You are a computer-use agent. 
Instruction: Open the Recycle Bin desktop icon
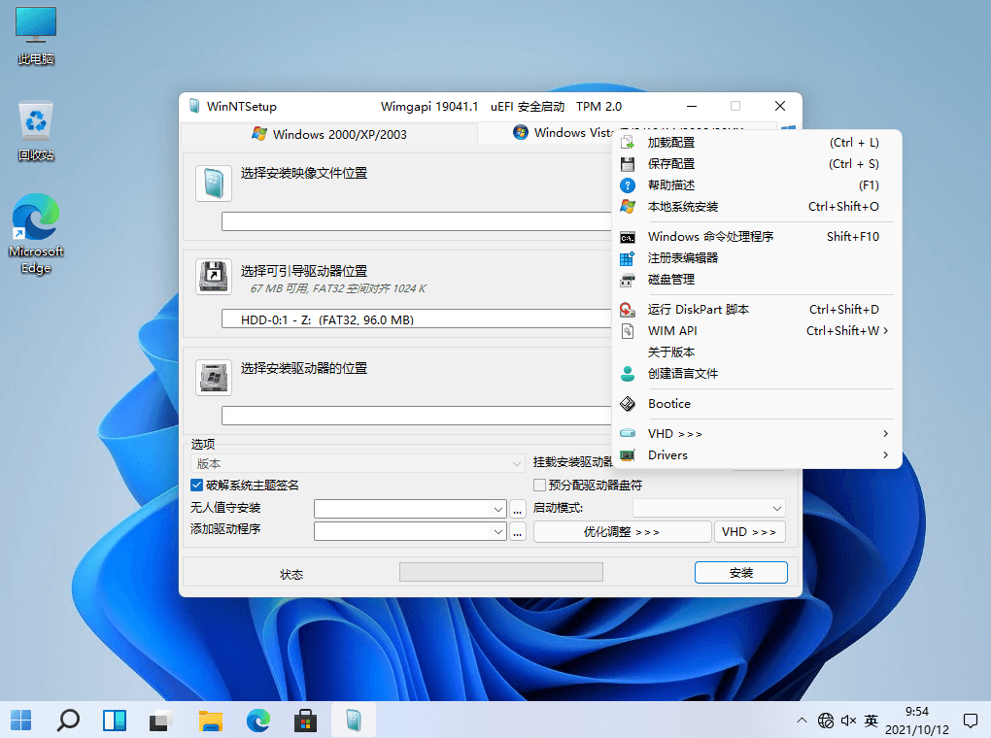click(x=36, y=131)
